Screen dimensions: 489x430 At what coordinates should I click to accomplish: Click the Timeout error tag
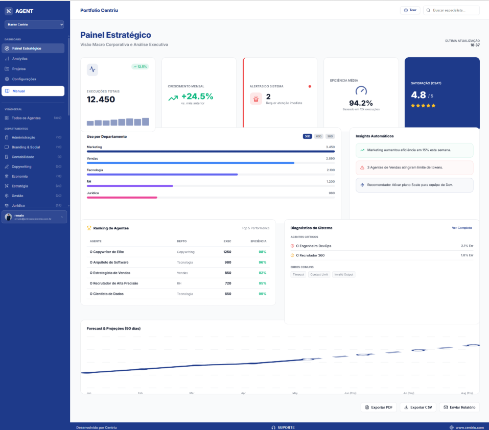pyautogui.click(x=298, y=275)
